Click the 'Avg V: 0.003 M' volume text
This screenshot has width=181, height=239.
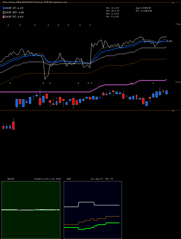coord(143,8)
